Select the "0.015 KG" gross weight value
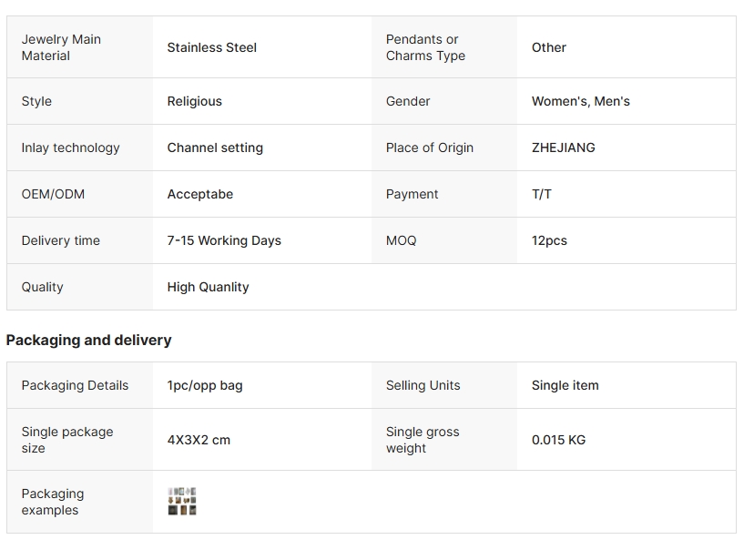754x560 pixels. pos(558,440)
